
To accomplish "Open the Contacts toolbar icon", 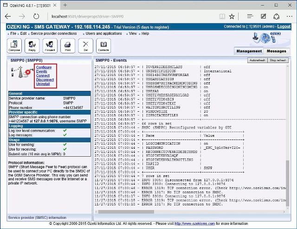I will tap(103, 45).
